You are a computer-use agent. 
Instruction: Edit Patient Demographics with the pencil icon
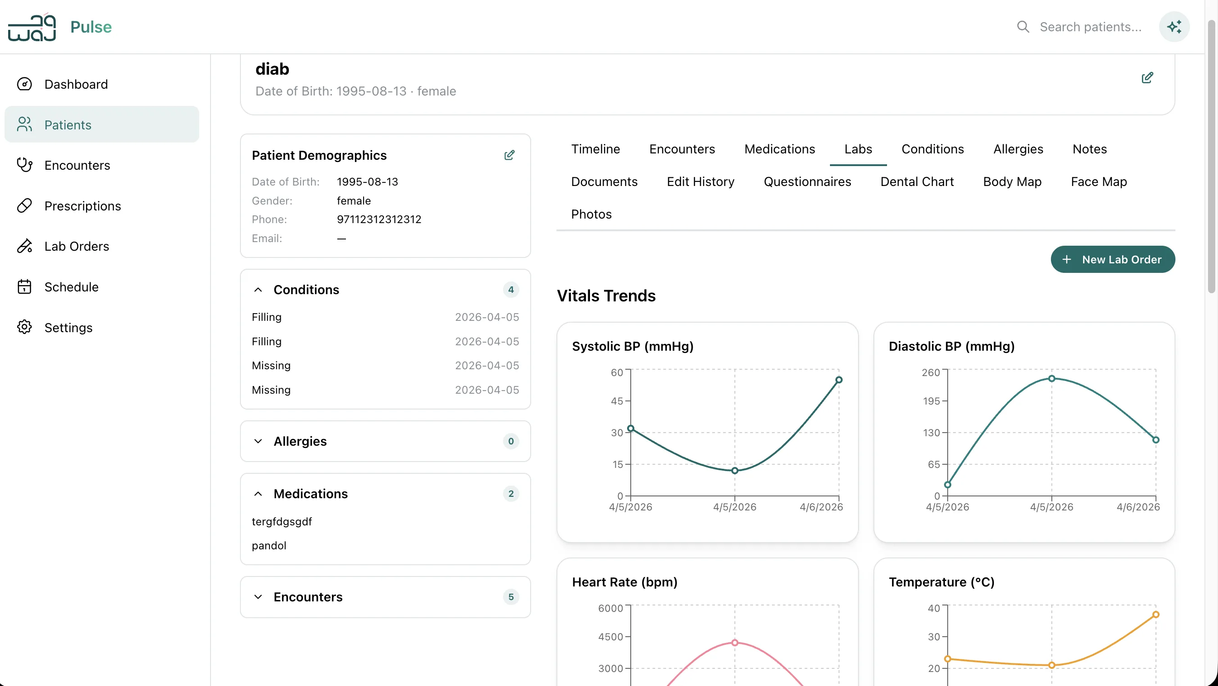(x=509, y=155)
